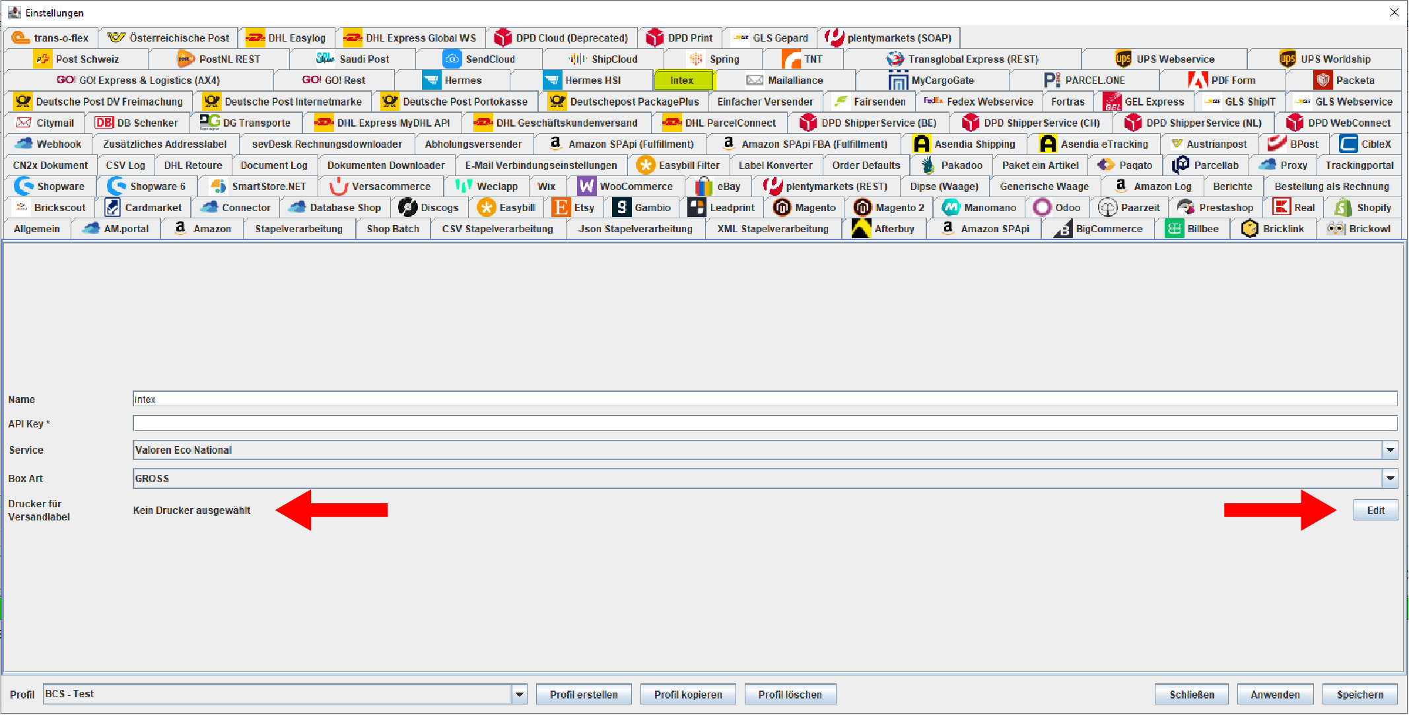Click the Discogs vinyl icon
This screenshot has width=1409, height=715.
(x=407, y=208)
